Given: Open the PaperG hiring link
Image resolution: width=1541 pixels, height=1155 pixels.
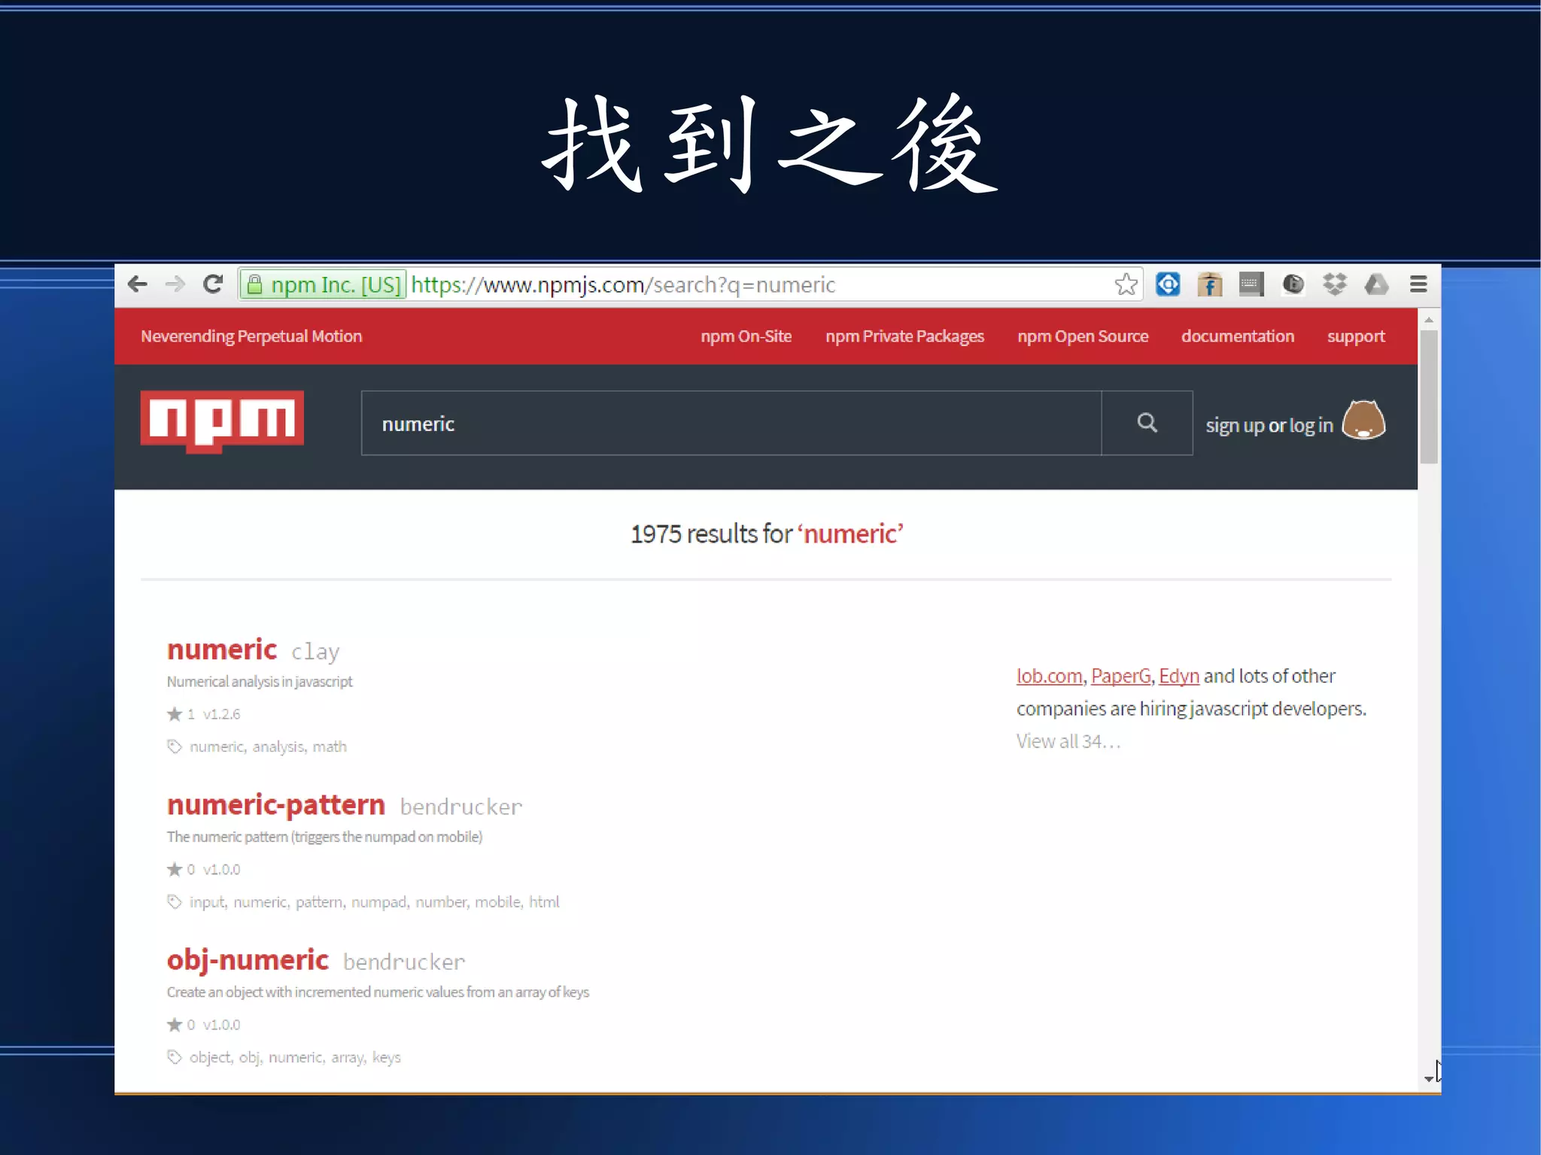Looking at the screenshot, I should click(1120, 676).
